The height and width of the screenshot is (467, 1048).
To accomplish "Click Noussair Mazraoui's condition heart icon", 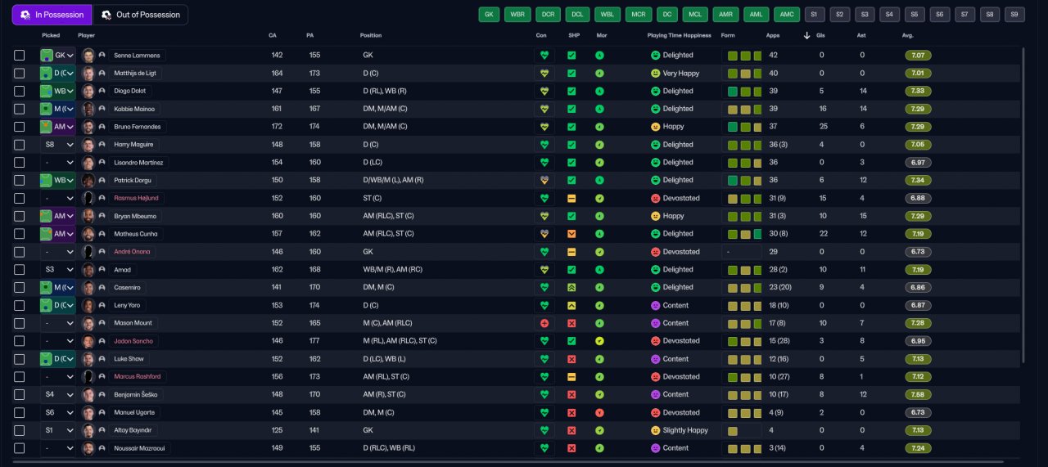I will click(544, 448).
